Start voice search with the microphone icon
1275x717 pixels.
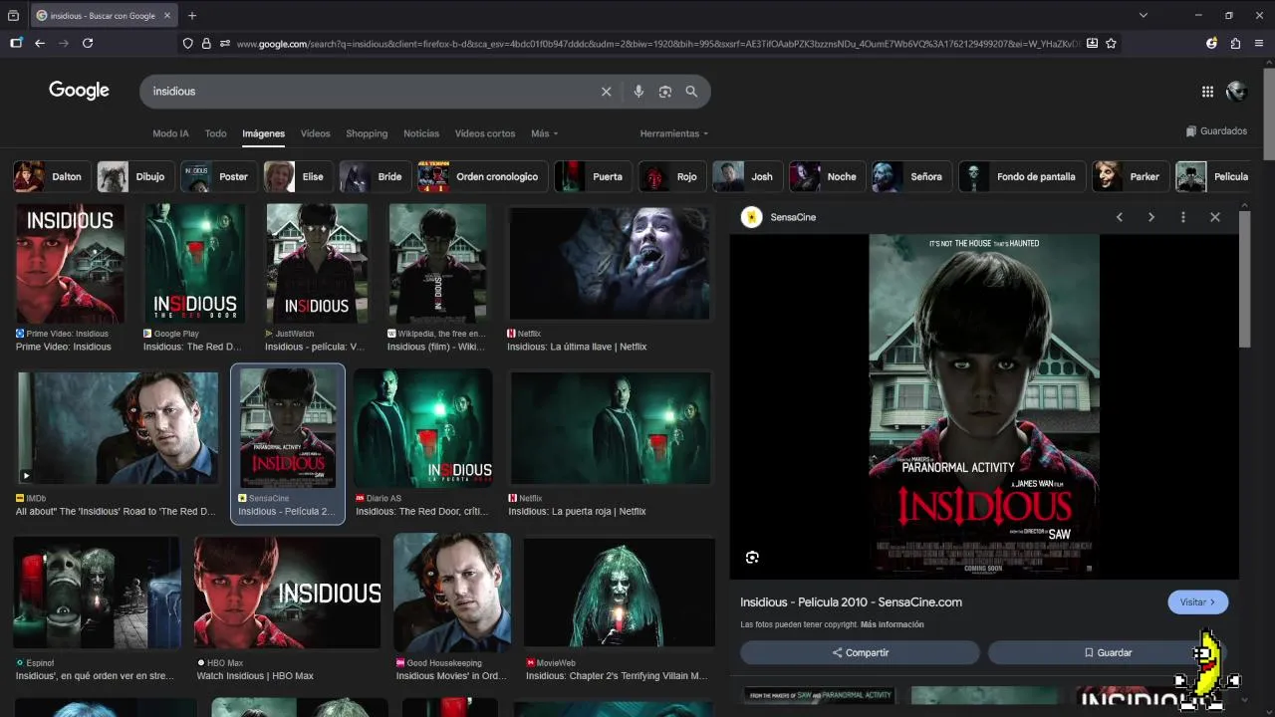(638, 92)
